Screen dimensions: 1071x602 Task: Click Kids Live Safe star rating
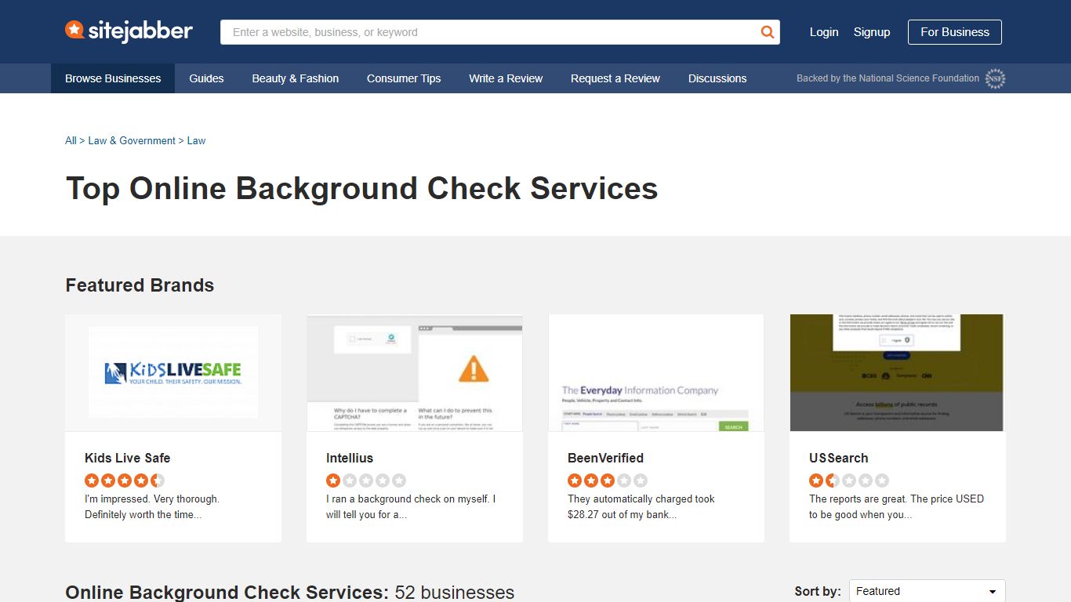point(125,481)
